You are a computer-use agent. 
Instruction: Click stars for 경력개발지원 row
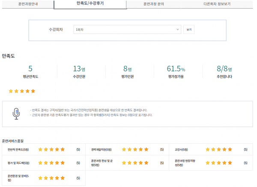pyautogui.click(x=135, y=149)
